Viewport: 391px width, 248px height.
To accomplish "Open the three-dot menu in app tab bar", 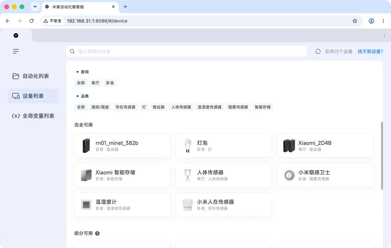I will pos(384,35).
